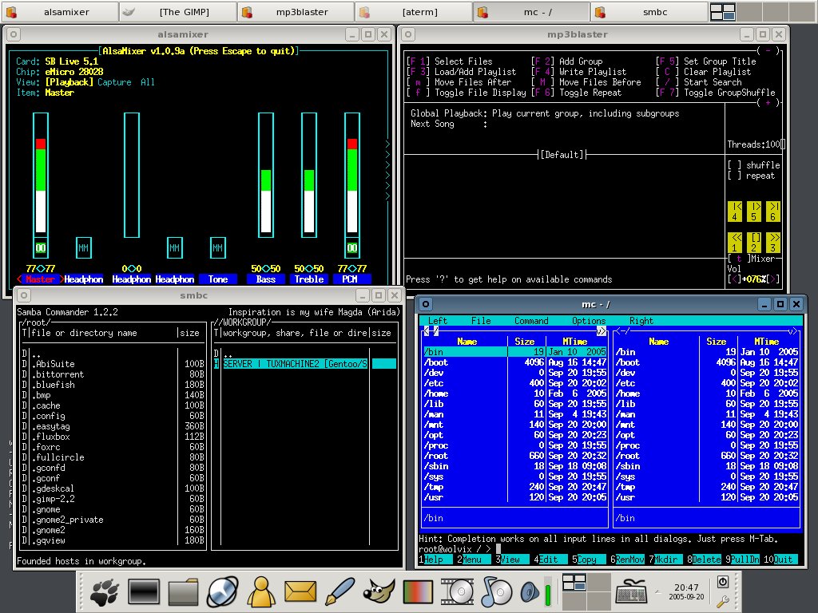
Task: Click the Bass level bar in alsamixer
Action: pyautogui.click(x=266, y=175)
